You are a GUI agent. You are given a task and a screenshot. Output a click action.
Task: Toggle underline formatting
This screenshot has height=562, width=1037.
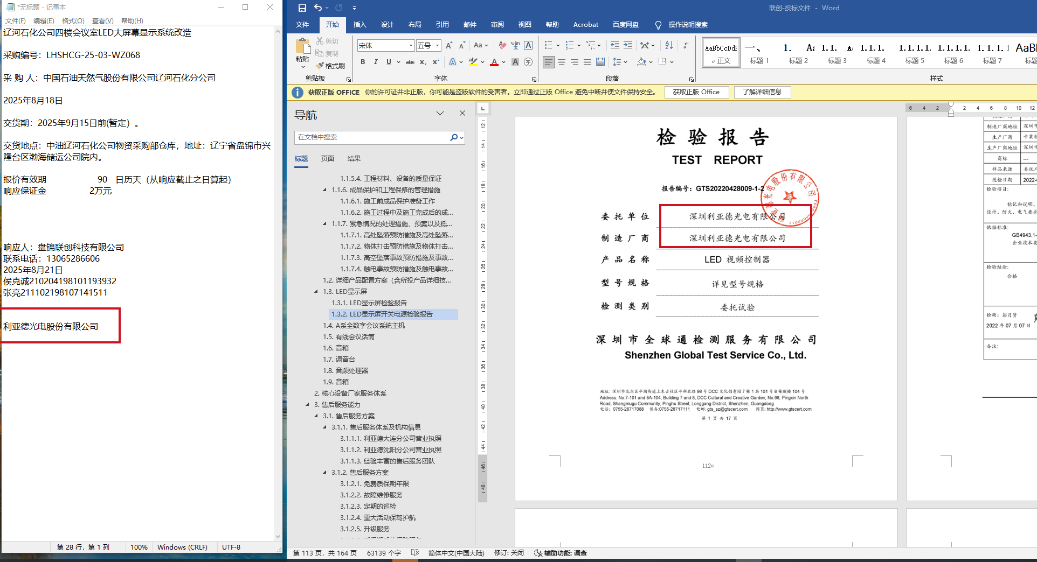tap(389, 62)
